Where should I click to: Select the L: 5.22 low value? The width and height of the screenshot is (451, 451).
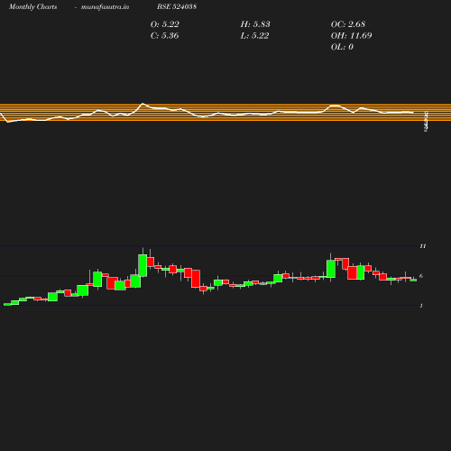pos(254,35)
